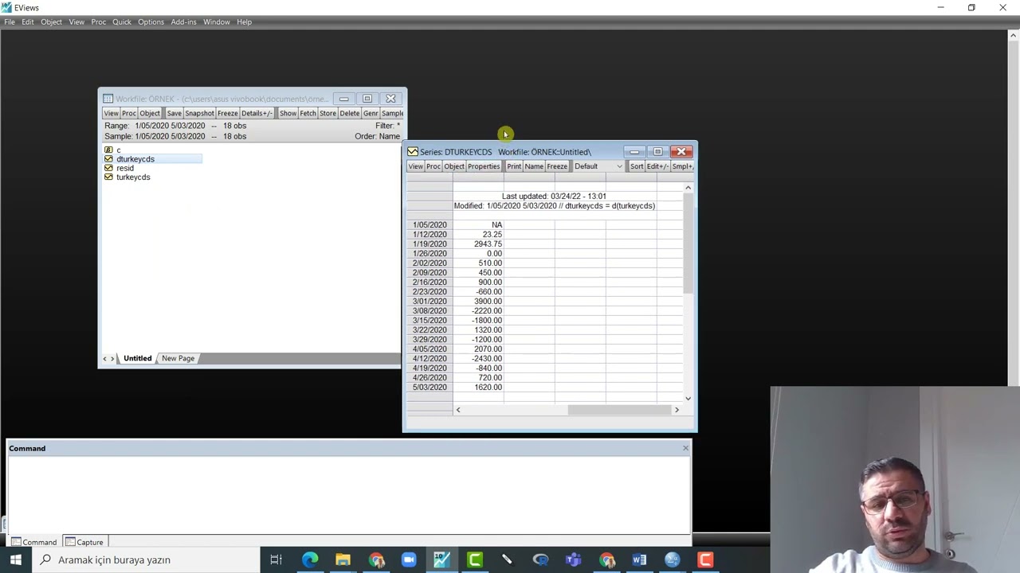Select the turkeycds series object
The image size is (1020, 573).
(x=133, y=177)
